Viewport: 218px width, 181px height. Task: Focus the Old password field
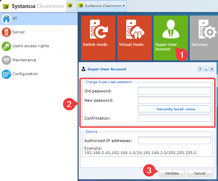(x=174, y=91)
